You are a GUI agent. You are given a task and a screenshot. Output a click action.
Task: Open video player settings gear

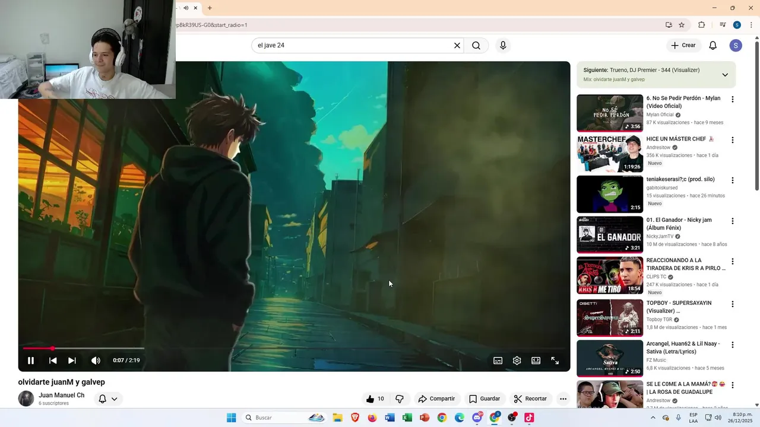point(517,361)
